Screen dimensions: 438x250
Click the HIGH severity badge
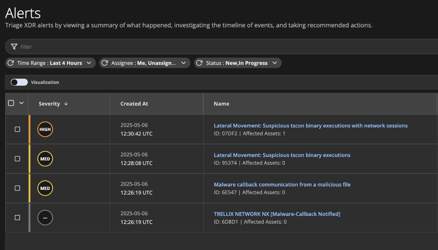45,129
